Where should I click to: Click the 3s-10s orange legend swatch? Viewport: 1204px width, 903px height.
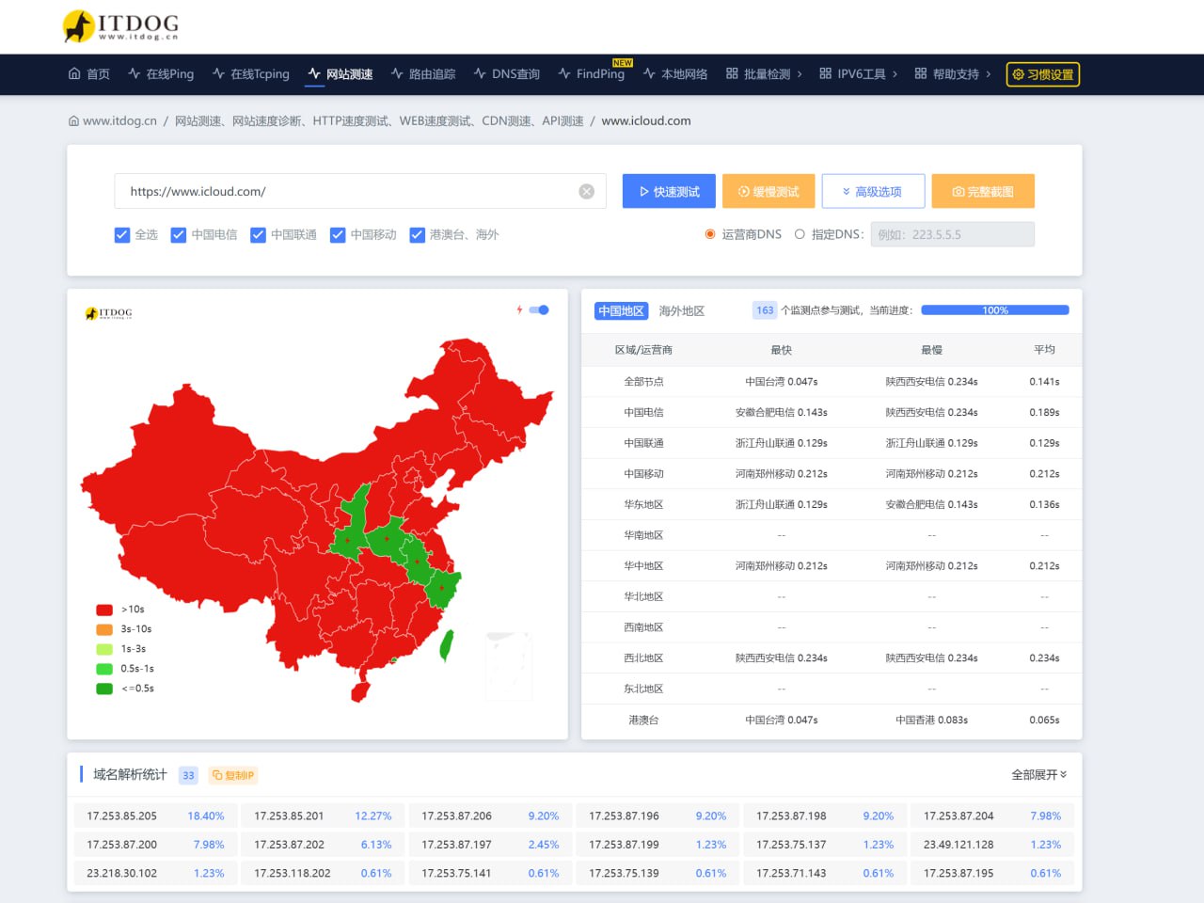[x=104, y=629]
